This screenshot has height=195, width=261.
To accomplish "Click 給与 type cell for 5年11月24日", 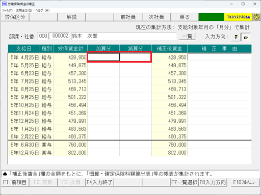I will 47,113.
